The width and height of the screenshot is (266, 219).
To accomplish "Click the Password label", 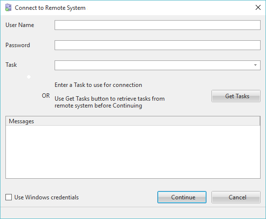I will [18, 45].
